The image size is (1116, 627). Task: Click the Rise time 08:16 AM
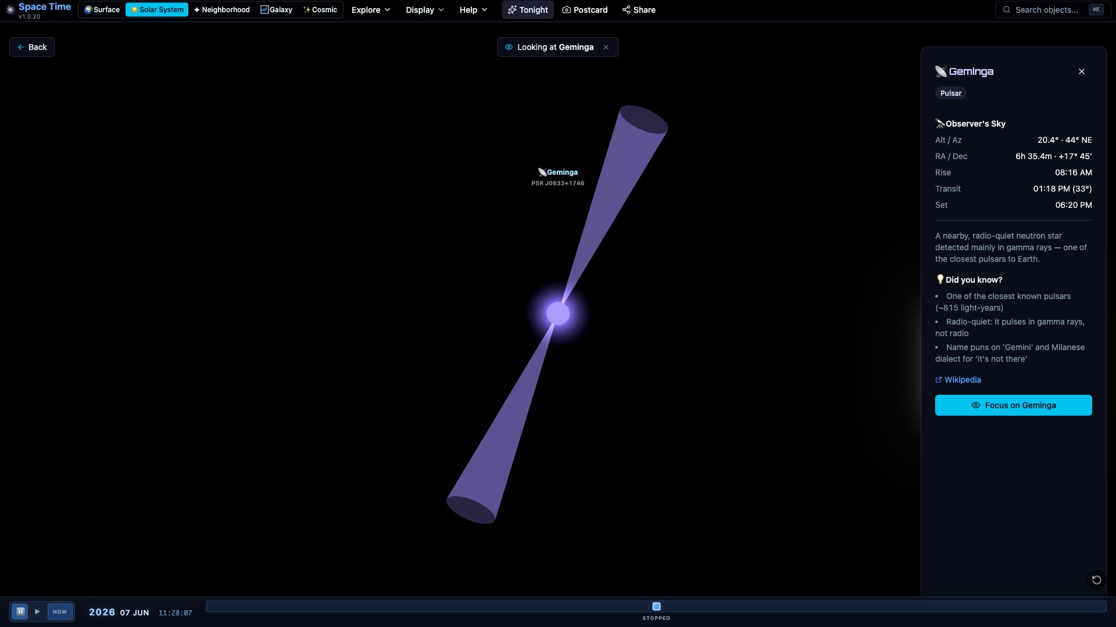(1074, 172)
